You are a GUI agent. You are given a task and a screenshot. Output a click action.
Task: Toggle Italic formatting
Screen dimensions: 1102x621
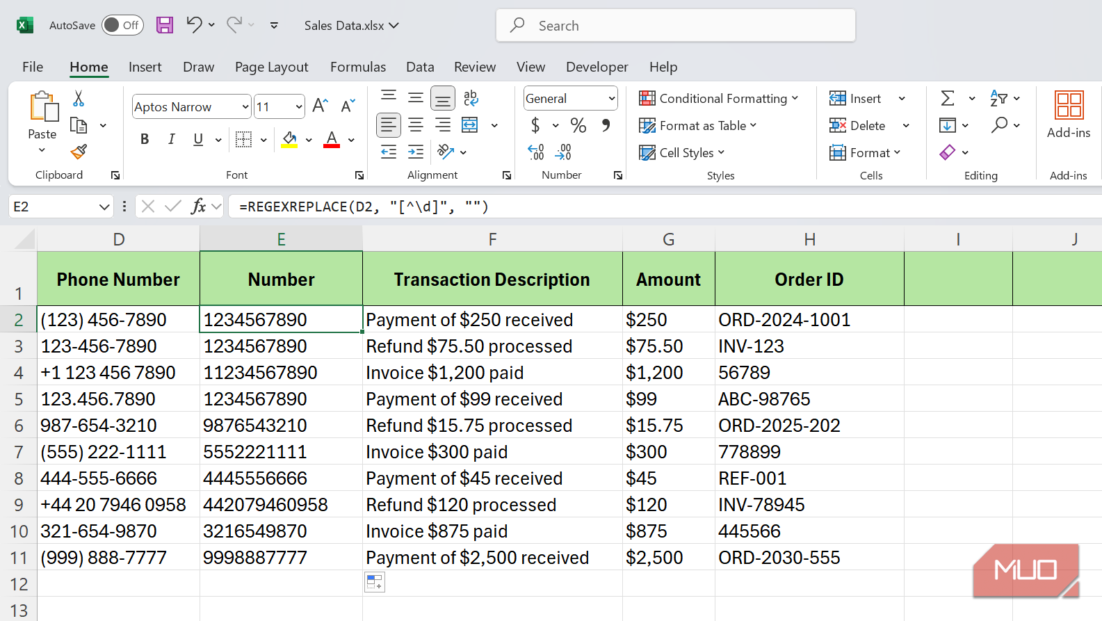click(171, 139)
